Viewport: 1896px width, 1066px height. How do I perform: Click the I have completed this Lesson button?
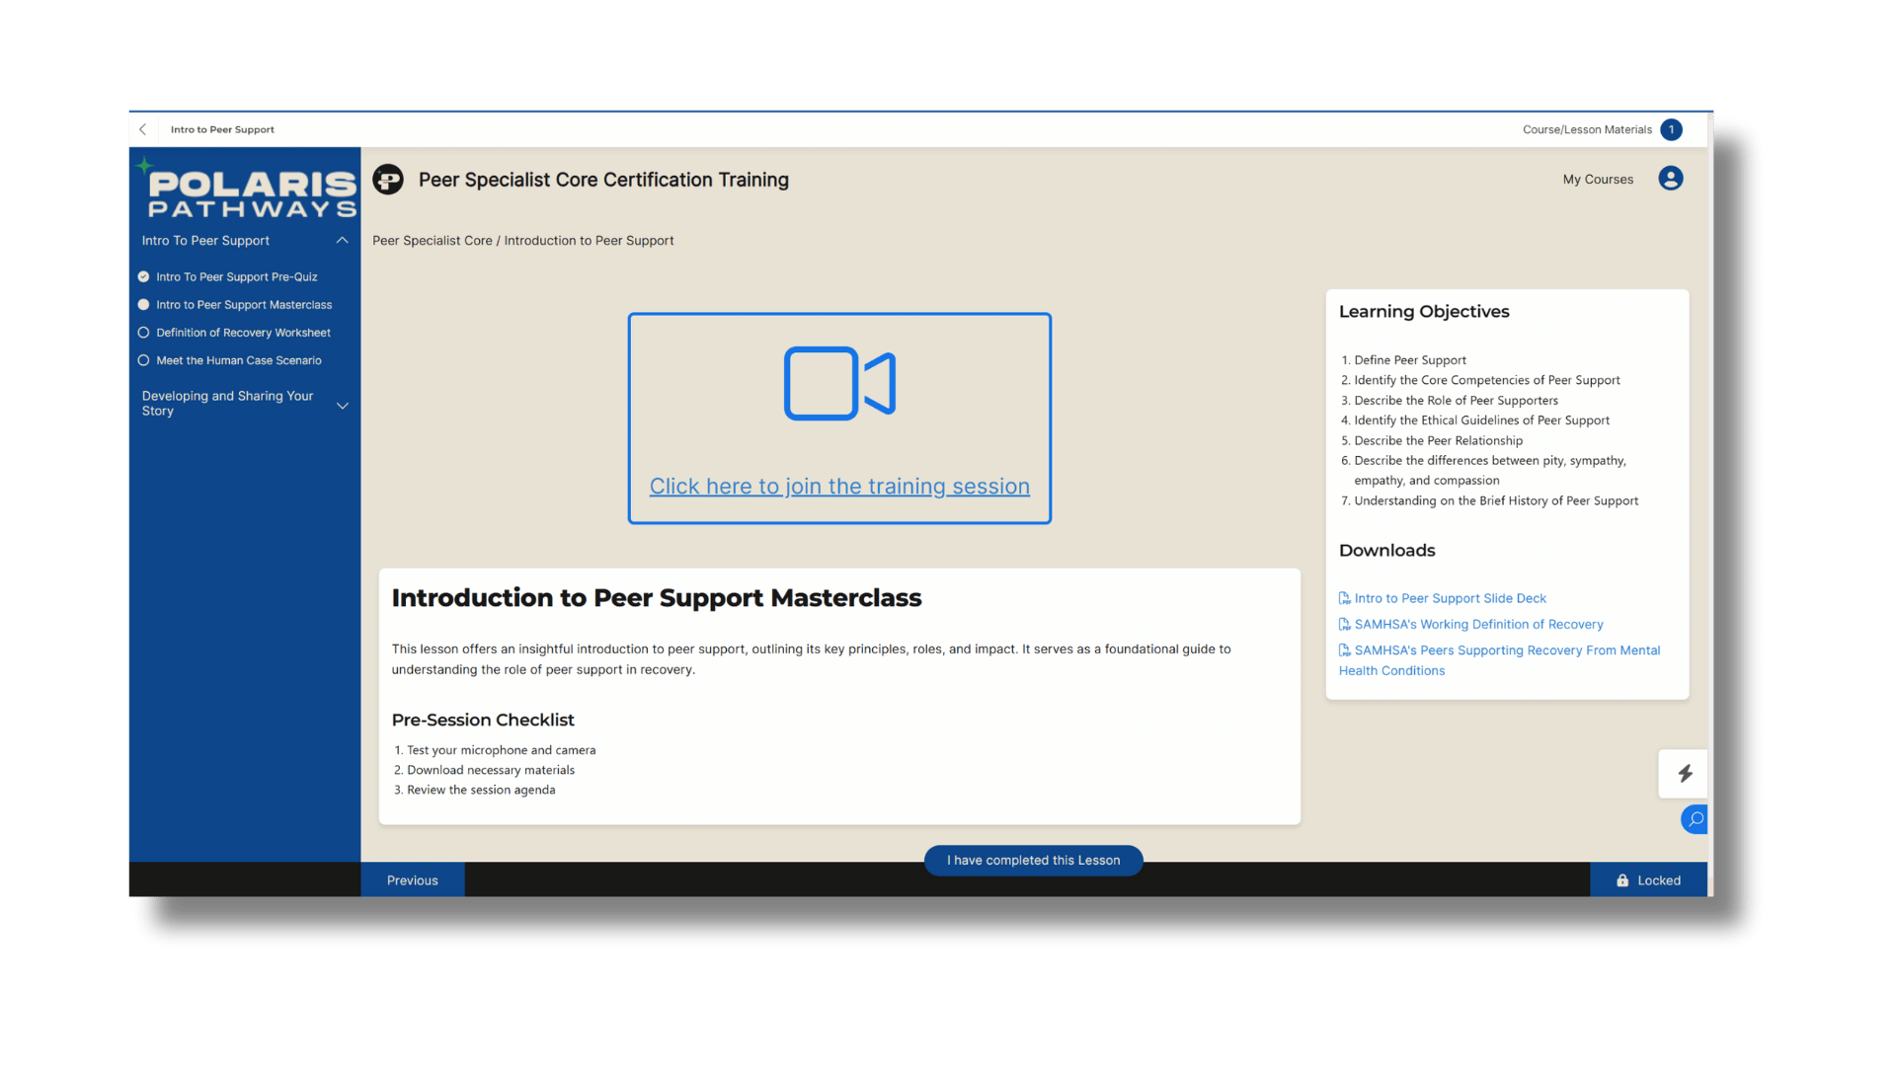coord(1033,861)
